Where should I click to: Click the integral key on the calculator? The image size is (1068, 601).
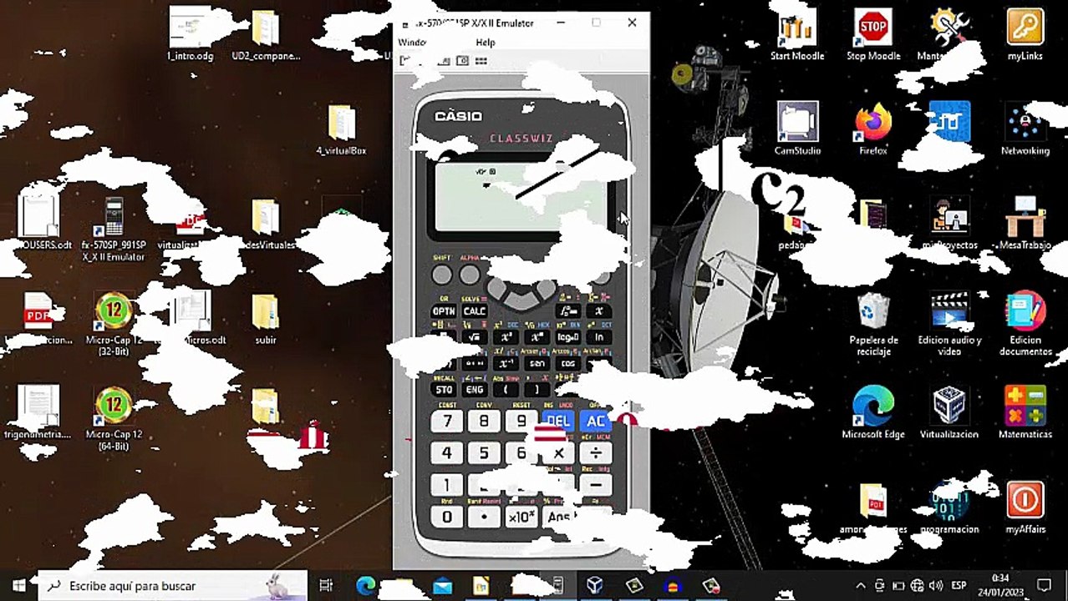[x=569, y=311]
